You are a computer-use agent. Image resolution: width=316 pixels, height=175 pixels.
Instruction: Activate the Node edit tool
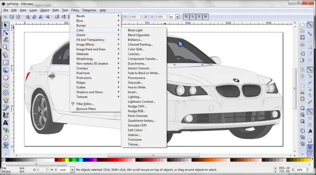pyautogui.click(x=5, y=32)
